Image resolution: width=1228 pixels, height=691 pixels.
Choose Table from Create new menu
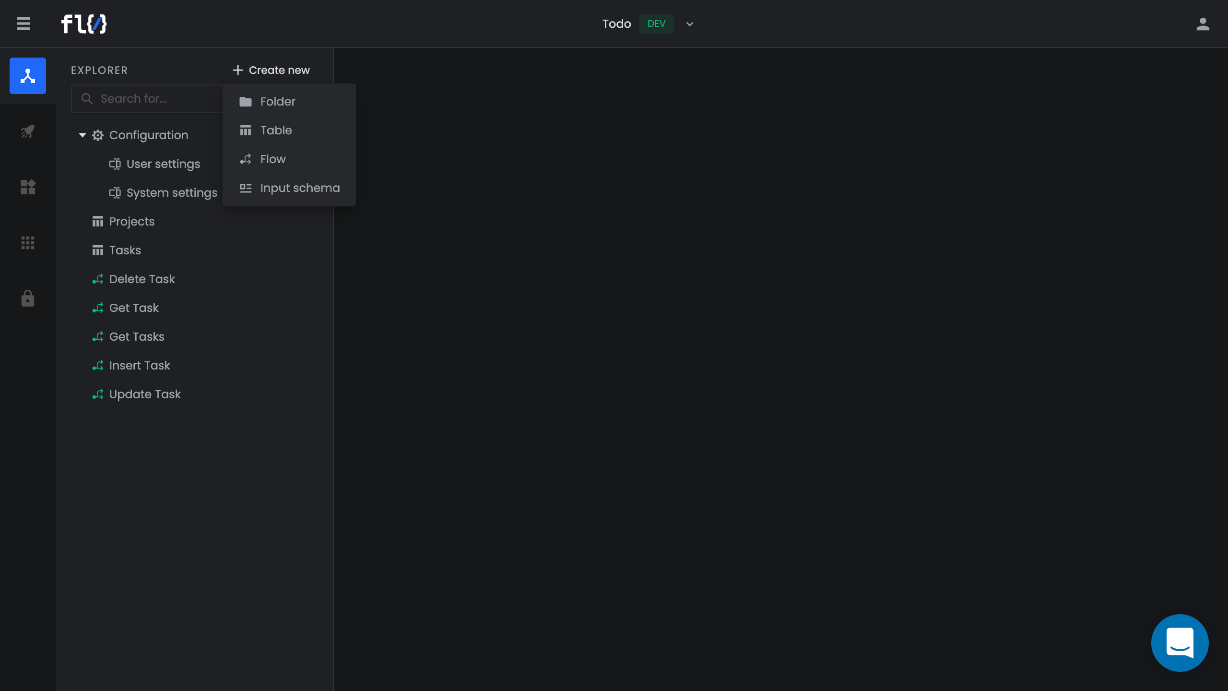[276, 131]
